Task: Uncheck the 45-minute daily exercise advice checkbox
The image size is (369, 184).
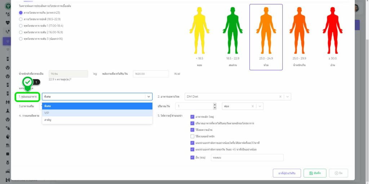Action: coord(192,149)
